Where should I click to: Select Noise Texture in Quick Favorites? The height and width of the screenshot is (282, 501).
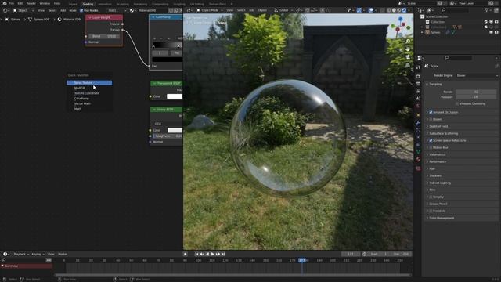(x=89, y=83)
